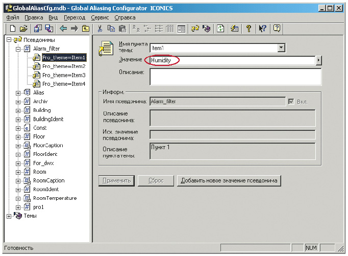Select the For_dwx tree item
Screen dimensions: 348x256
(x=43, y=164)
